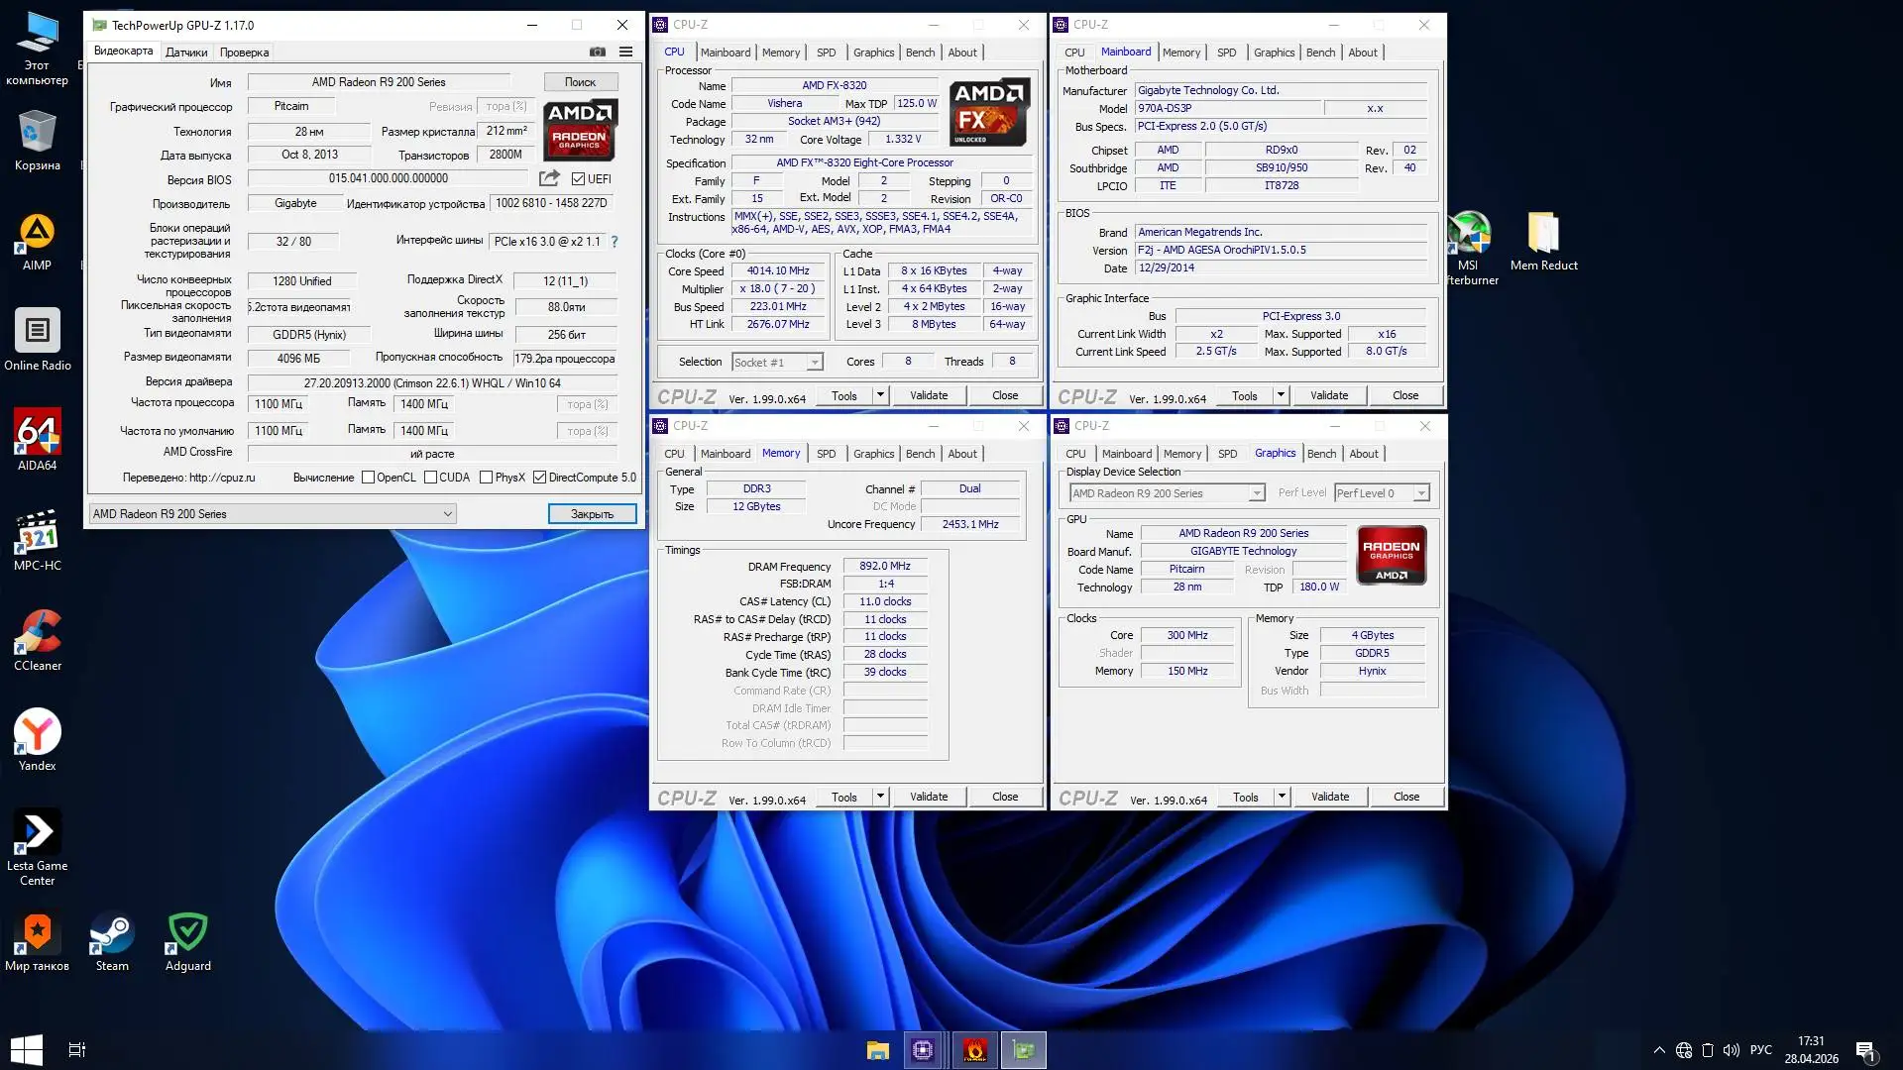Click the 'Pitcairn' code name in Graphics
This screenshot has width=1903, height=1070.
(1186, 569)
